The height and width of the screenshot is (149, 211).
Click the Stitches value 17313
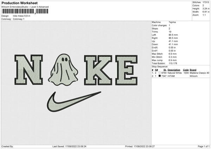click(x=206, y=2)
